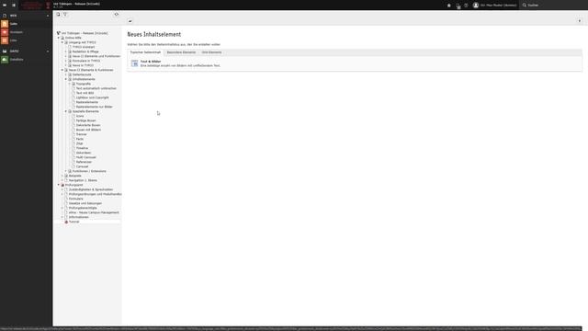The height and width of the screenshot is (331, 588).
Task: Click the Uni Tübingen logo in top bar
Action: [x=35, y=6]
